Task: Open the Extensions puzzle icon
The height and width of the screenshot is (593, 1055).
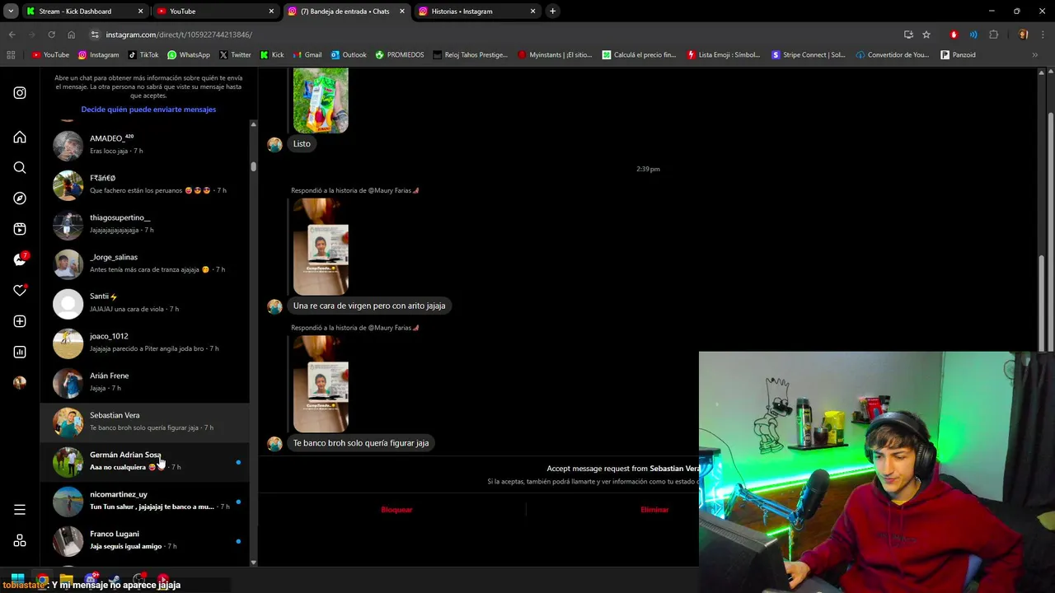Action: (993, 35)
